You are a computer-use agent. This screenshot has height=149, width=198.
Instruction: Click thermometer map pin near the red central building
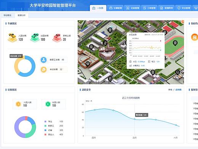(x=105, y=43)
